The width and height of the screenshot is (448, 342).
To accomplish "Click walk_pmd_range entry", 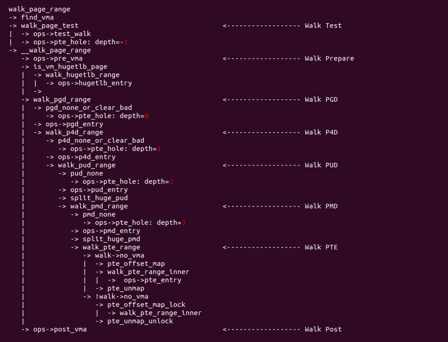I will coord(99,206).
